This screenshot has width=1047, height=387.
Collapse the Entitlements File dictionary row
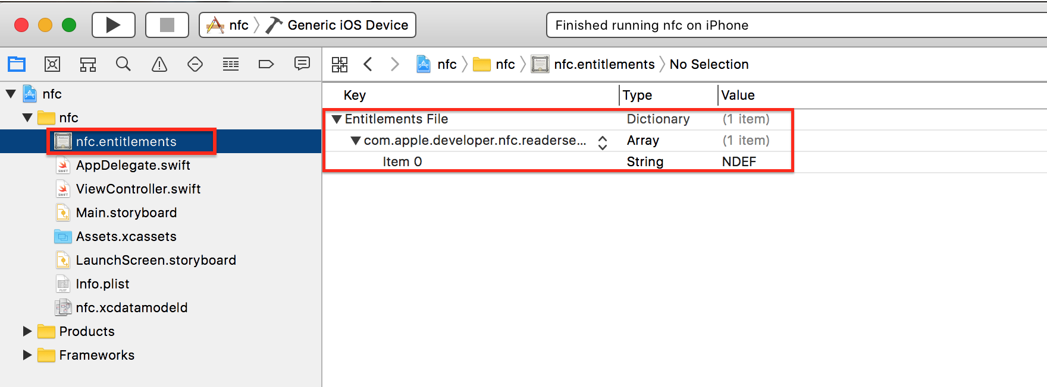[337, 119]
